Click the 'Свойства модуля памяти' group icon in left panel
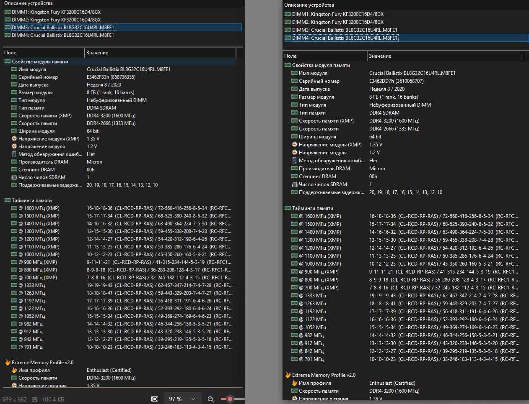 point(8,61)
